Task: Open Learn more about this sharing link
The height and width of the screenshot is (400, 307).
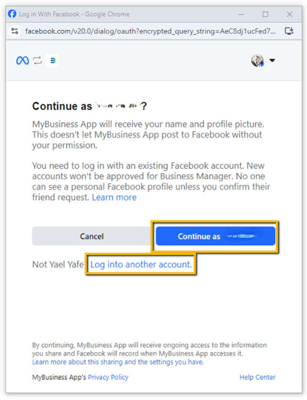Action: 118,362
